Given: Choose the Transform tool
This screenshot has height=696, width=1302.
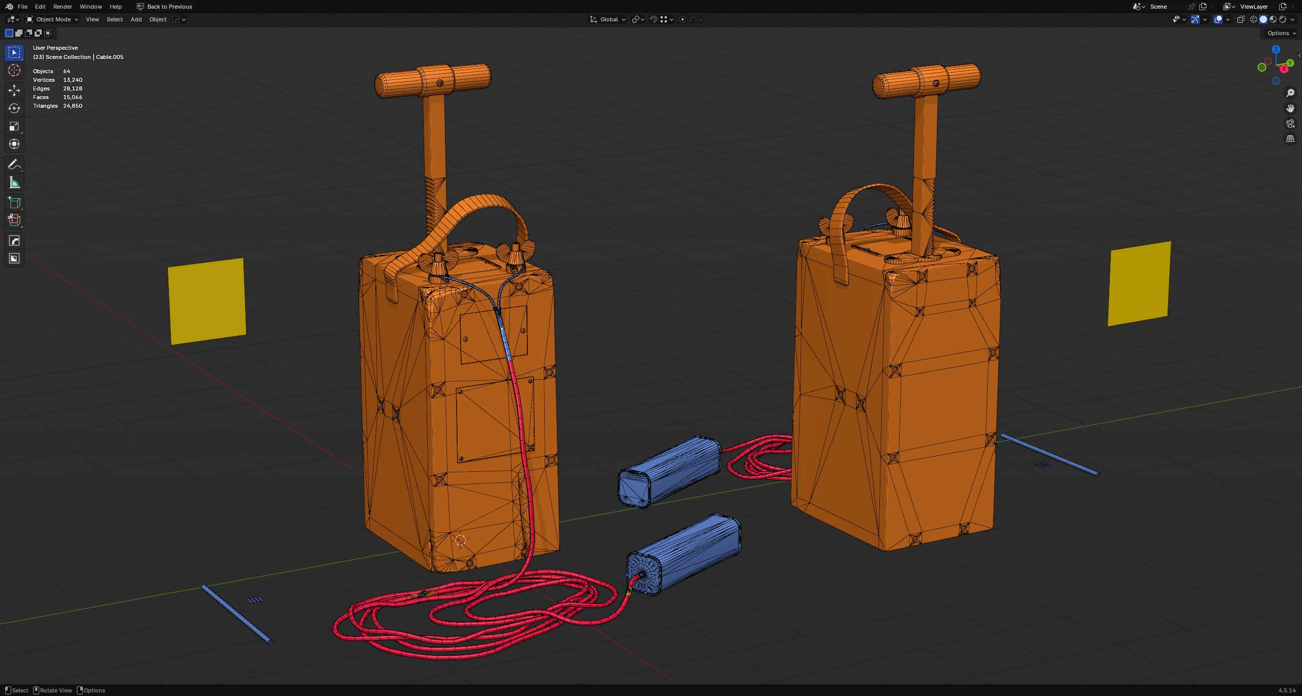Looking at the screenshot, I should click(x=14, y=144).
